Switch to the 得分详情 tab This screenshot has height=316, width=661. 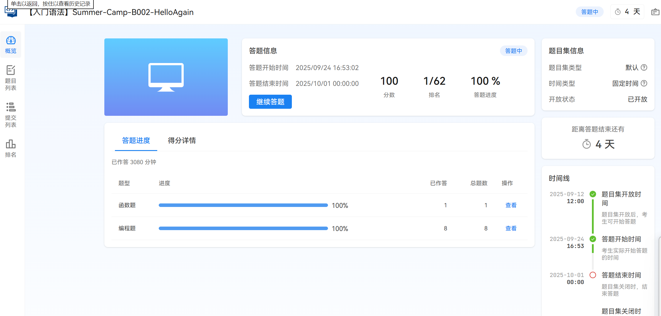click(182, 140)
